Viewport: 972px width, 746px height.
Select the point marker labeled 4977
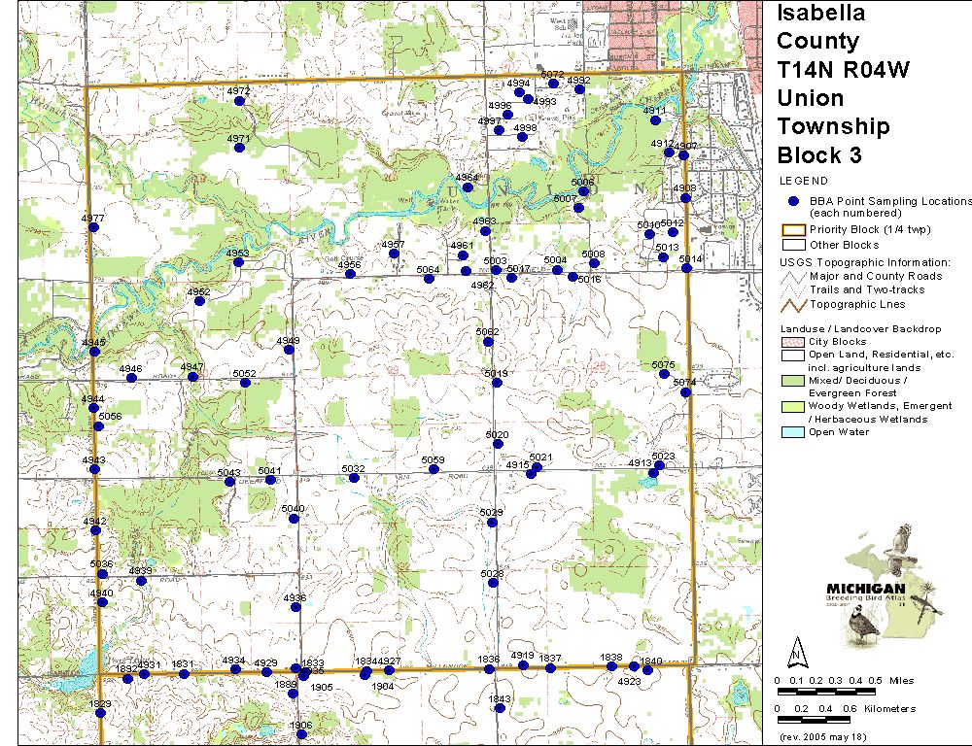[x=93, y=229]
